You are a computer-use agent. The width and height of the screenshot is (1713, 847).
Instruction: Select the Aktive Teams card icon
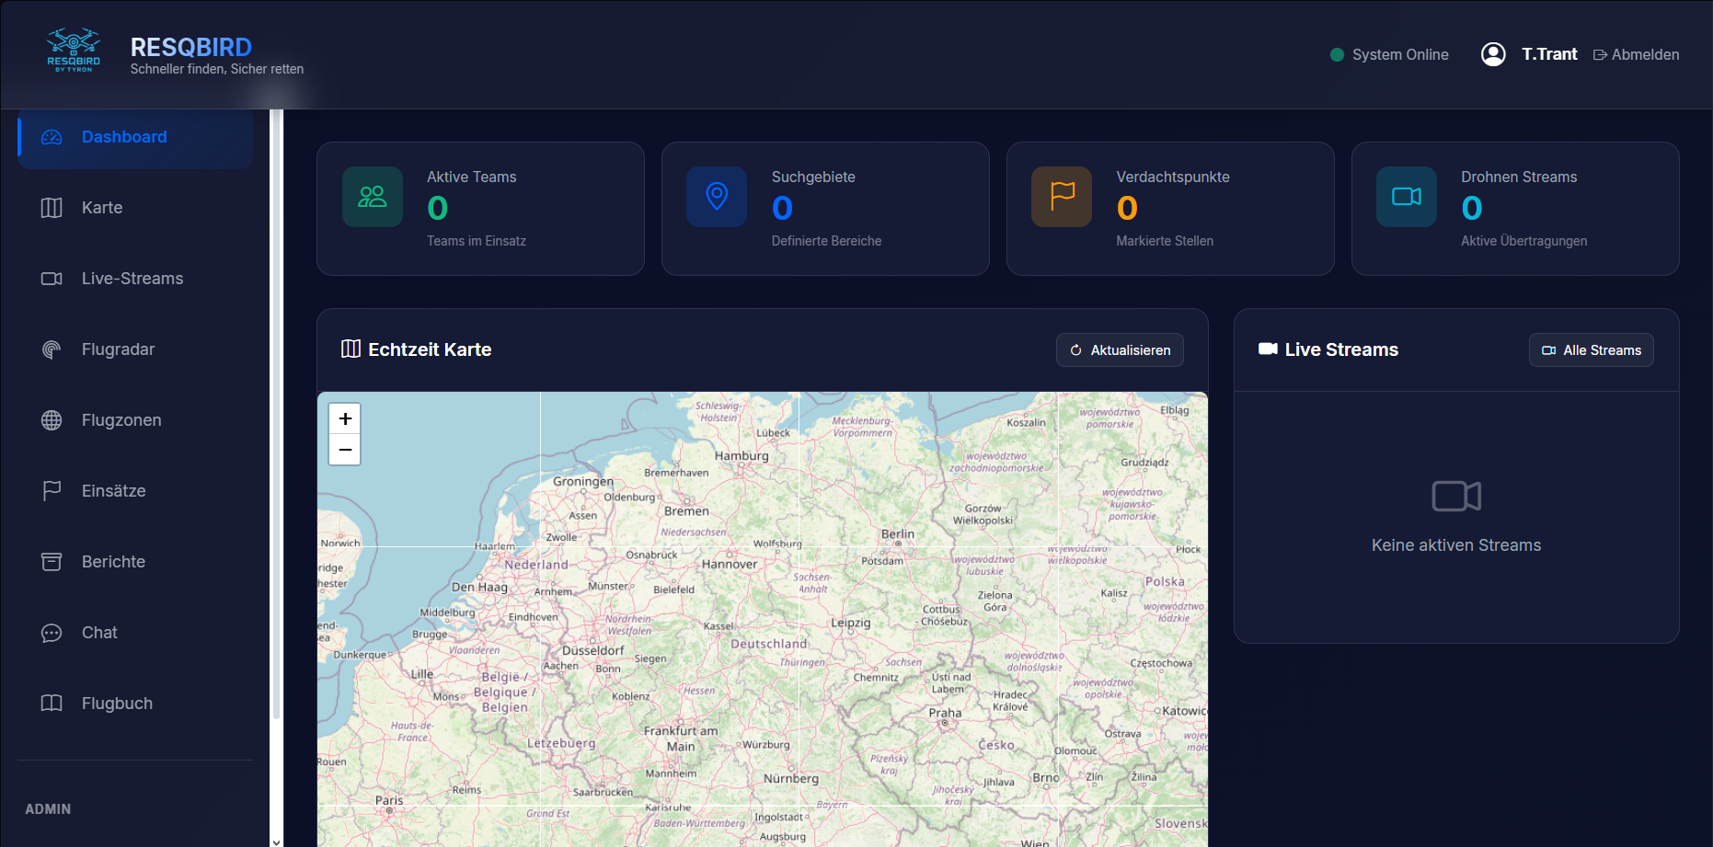[x=372, y=197]
